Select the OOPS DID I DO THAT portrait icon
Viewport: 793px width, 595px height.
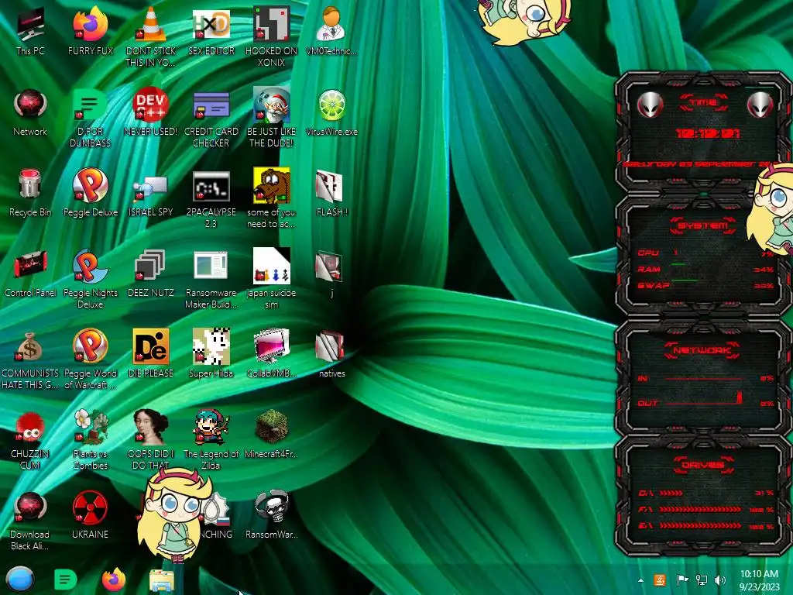(151, 439)
